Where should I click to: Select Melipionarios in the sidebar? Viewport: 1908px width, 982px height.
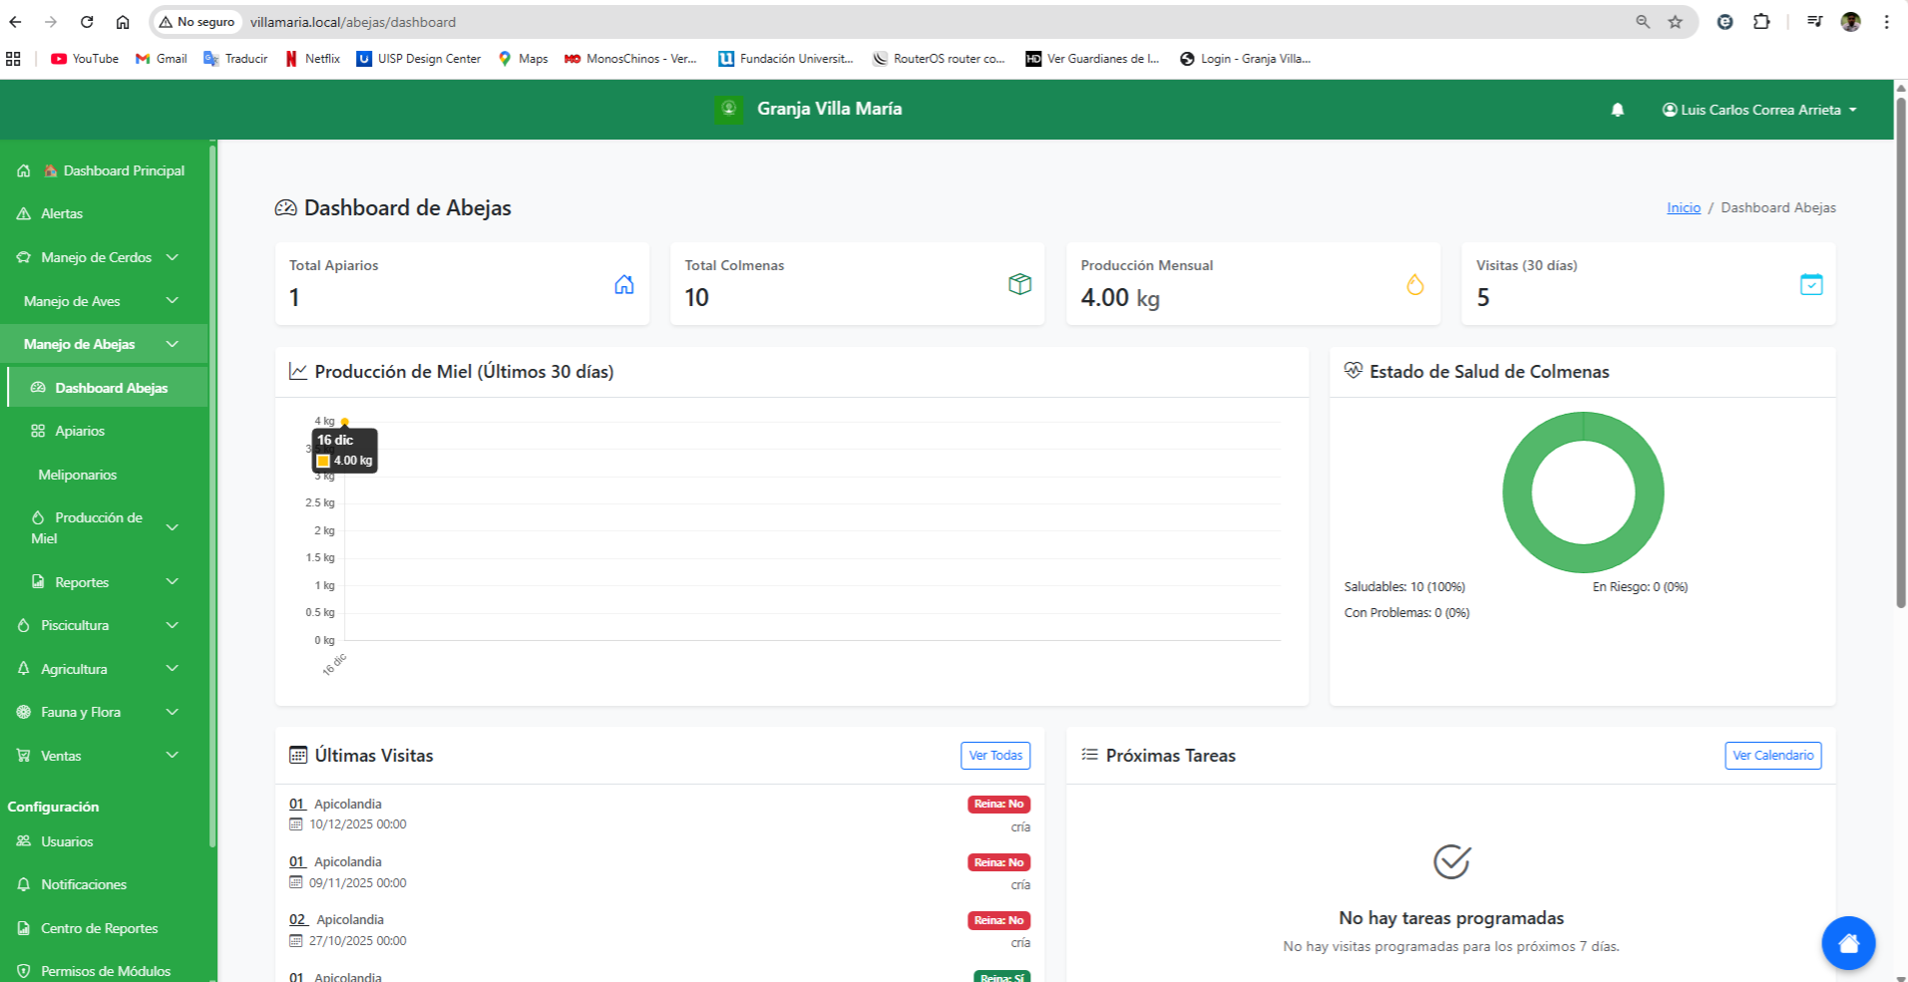pyautogui.click(x=77, y=475)
